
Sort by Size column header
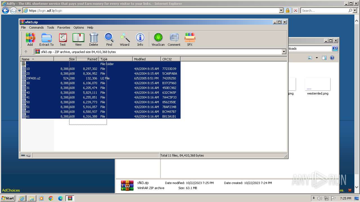pos(65,59)
